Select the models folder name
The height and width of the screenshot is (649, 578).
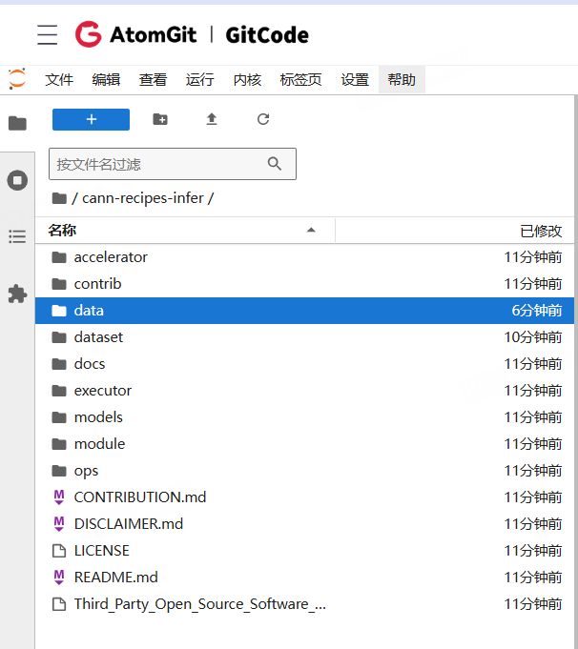tap(98, 417)
